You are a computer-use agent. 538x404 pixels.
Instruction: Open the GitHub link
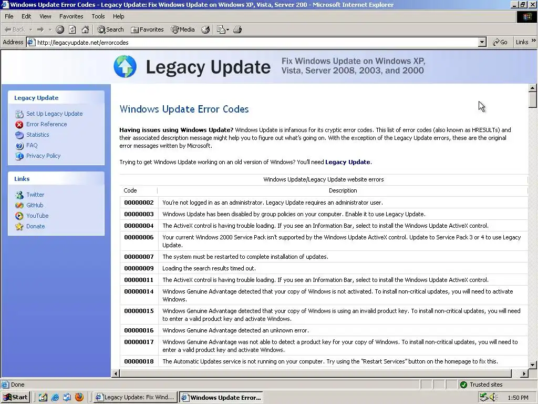pos(35,205)
